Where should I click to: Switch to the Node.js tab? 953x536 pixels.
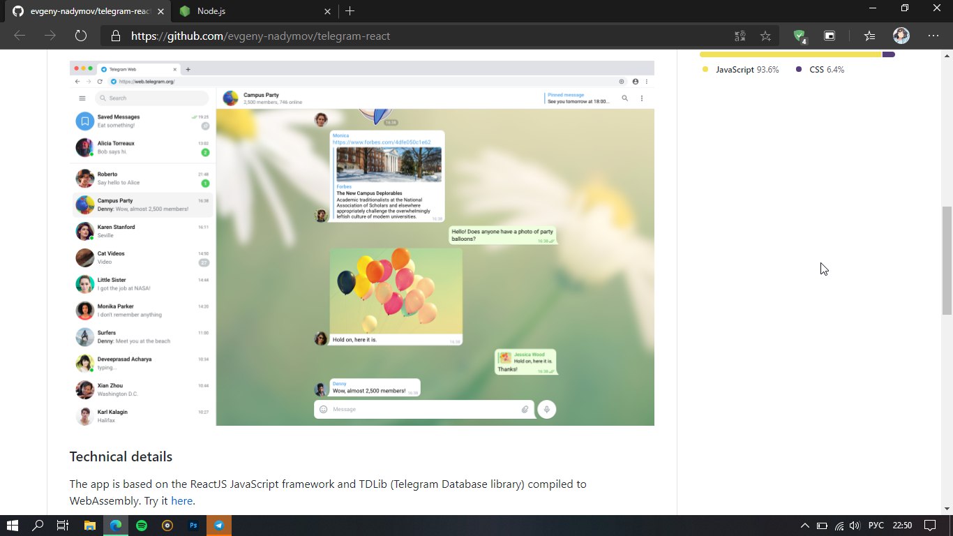click(255, 11)
